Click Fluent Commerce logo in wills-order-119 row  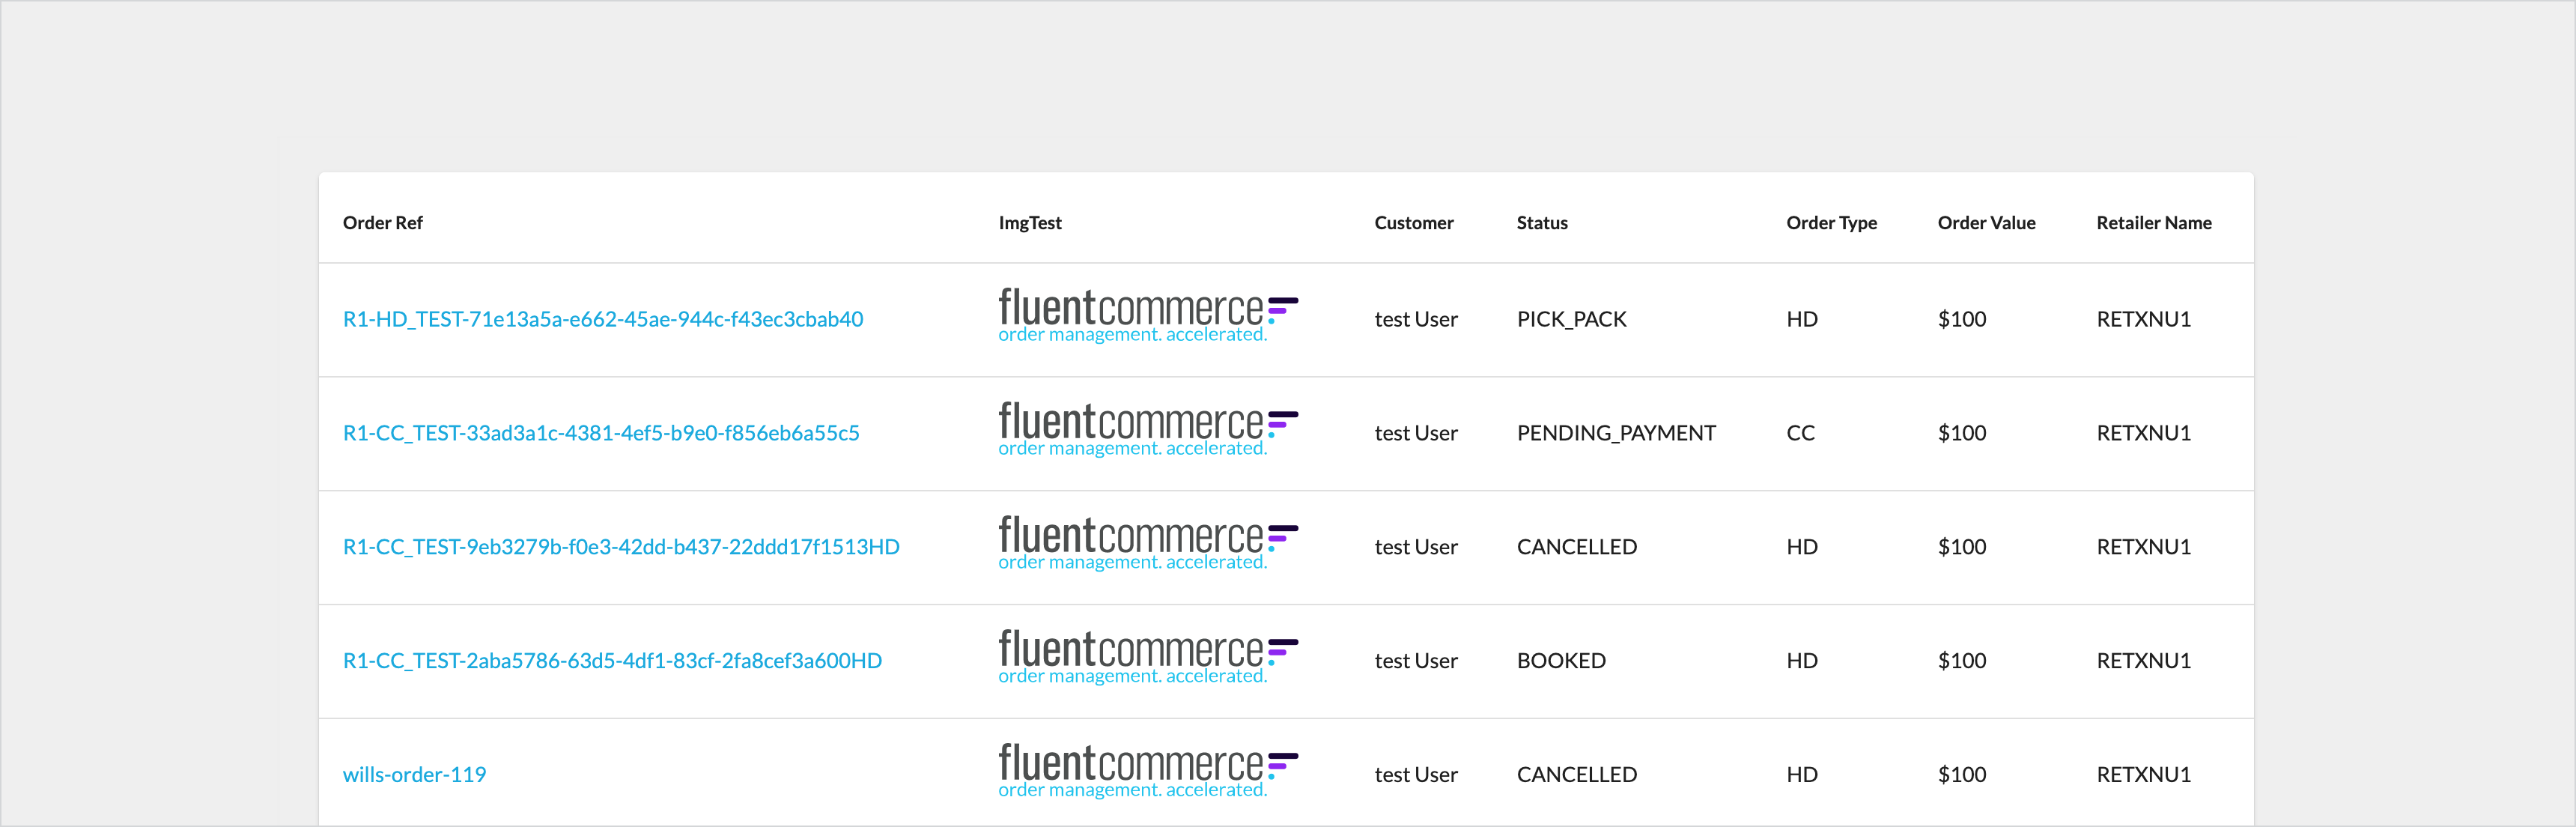(1147, 772)
